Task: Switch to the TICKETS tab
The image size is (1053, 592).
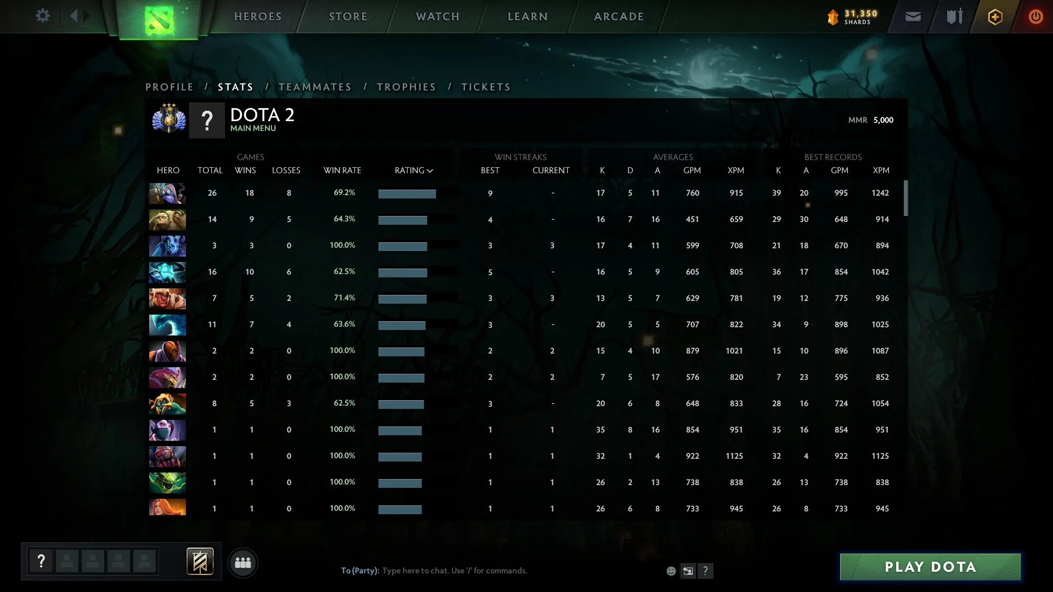Action: (486, 87)
